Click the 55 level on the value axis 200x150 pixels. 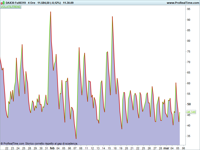pyautogui.click(x=189, y=94)
